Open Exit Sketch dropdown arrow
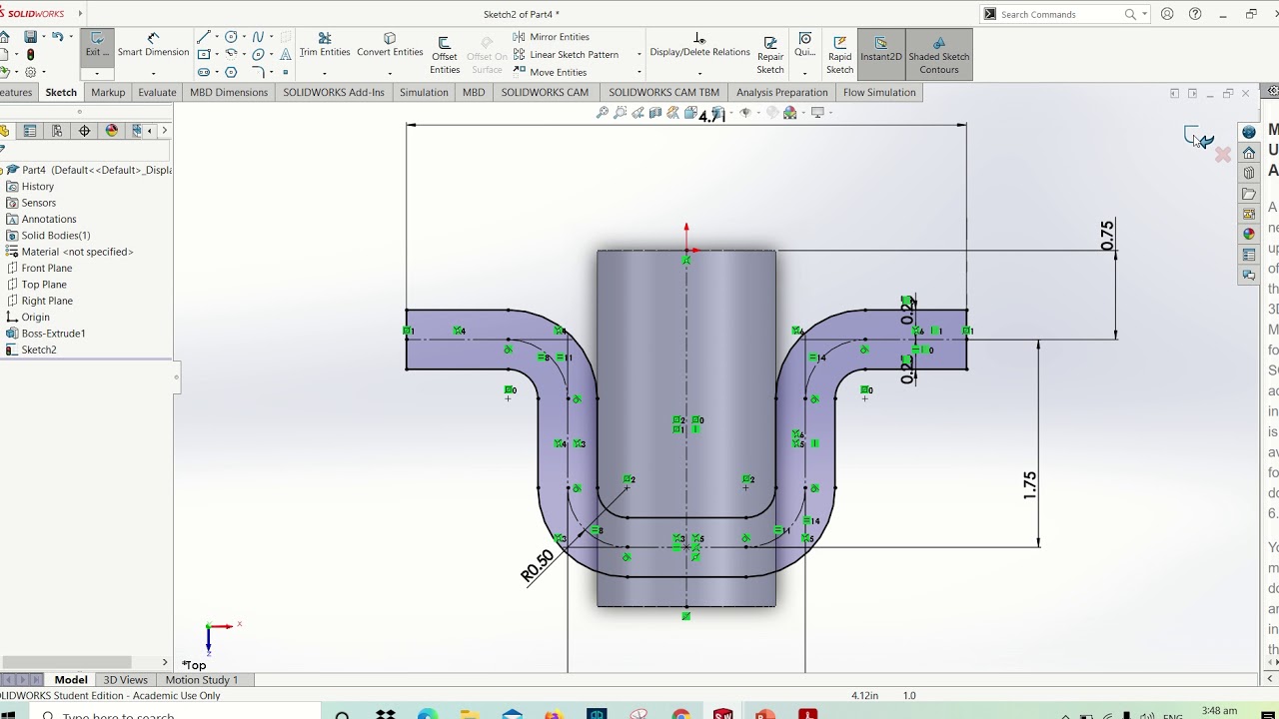This screenshot has height=719, width=1279. coord(97,73)
